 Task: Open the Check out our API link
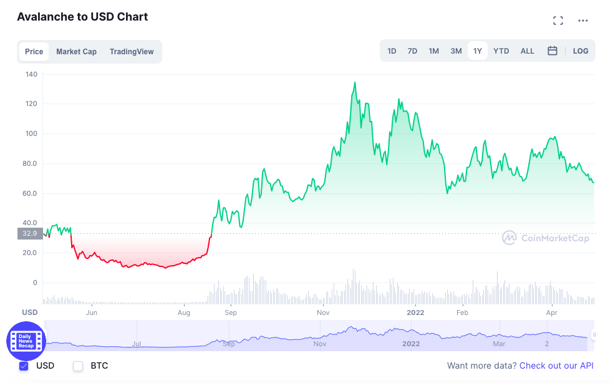556,366
